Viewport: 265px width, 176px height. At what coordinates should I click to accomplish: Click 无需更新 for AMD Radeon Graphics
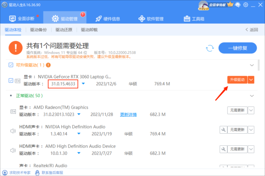[237, 110]
